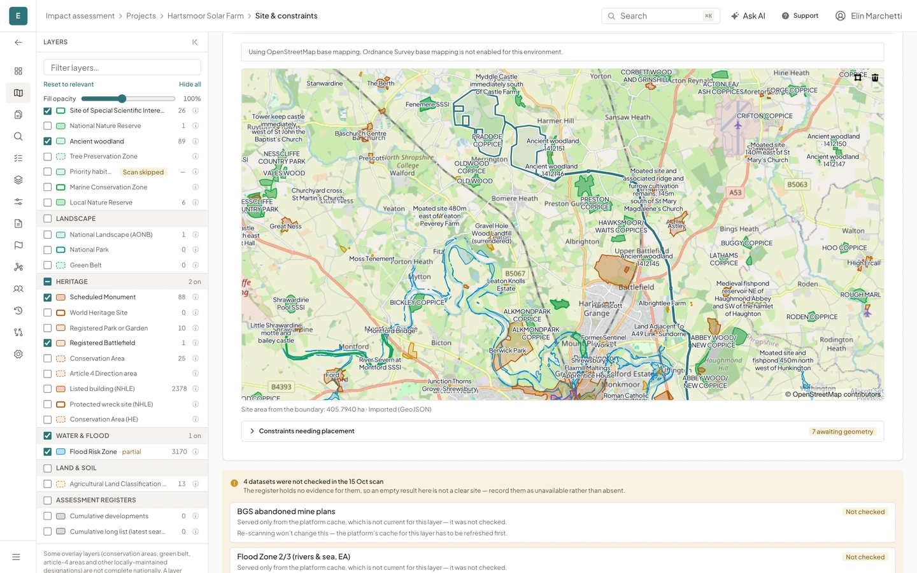Enable the Registered Park or Garden layer
The image size is (917, 573).
48,329
